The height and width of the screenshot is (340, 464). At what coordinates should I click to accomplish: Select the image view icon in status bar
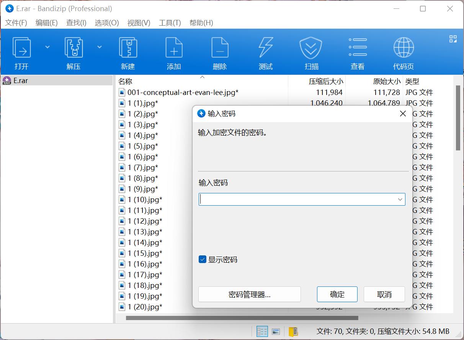276,332
